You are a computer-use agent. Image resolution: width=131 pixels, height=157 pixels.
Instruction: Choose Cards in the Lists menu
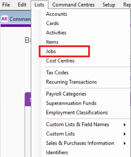[52, 23]
